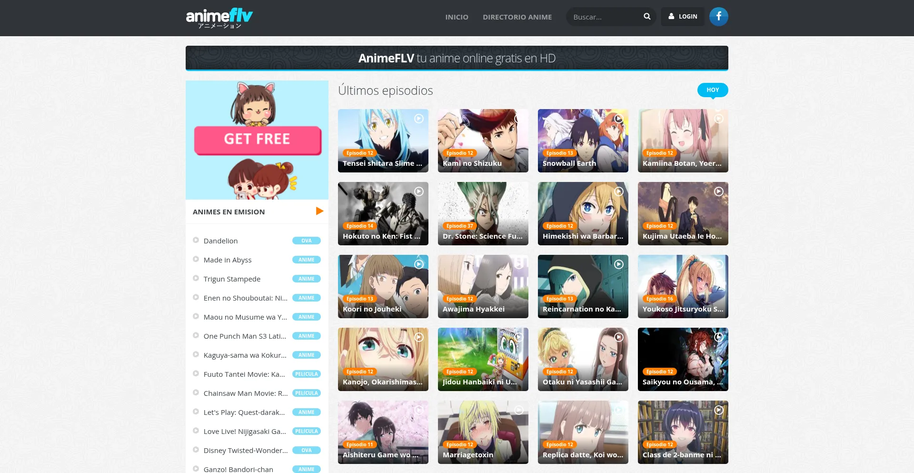Open Love Live! Nijigasaki link

click(245, 432)
